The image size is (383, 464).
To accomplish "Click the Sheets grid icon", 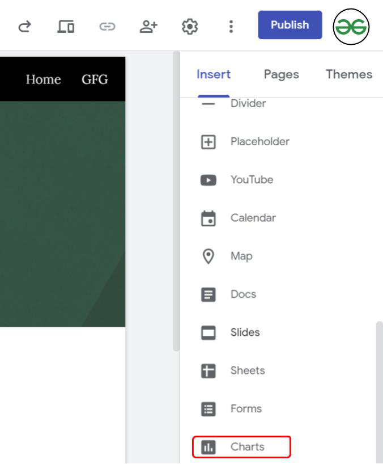I will pos(208,371).
